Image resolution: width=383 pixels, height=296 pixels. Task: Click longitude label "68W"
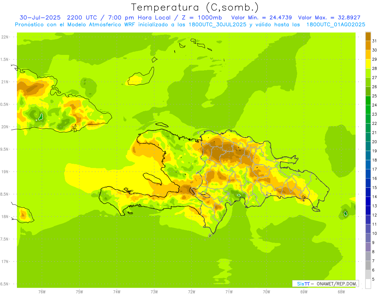pos(341,292)
